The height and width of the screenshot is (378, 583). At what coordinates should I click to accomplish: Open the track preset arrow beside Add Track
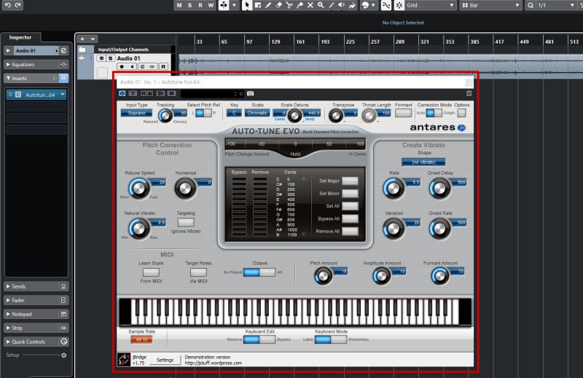pyautogui.click(x=93, y=39)
